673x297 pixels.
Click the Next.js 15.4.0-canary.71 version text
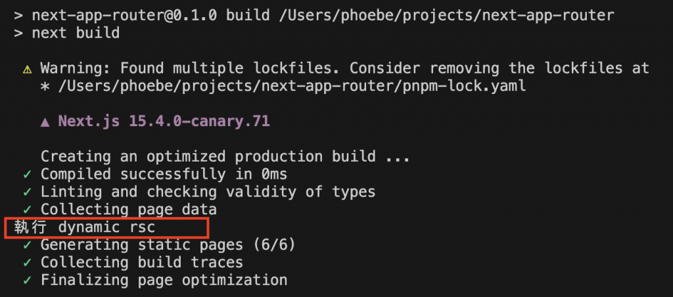pos(164,122)
